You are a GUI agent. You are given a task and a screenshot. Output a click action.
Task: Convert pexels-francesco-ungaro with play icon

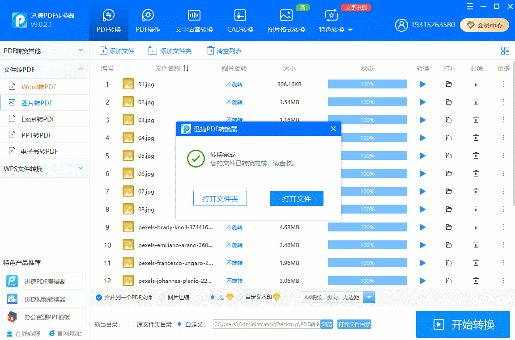422,263
